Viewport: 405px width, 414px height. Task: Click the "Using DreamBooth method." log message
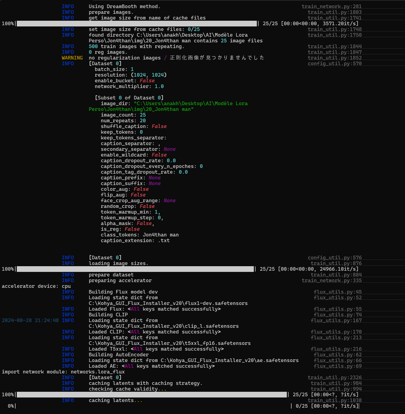[x=124, y=6]
